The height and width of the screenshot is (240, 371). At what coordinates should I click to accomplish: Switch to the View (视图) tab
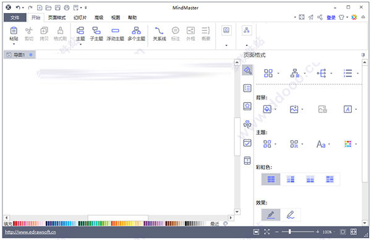click(x=116, y=17)
